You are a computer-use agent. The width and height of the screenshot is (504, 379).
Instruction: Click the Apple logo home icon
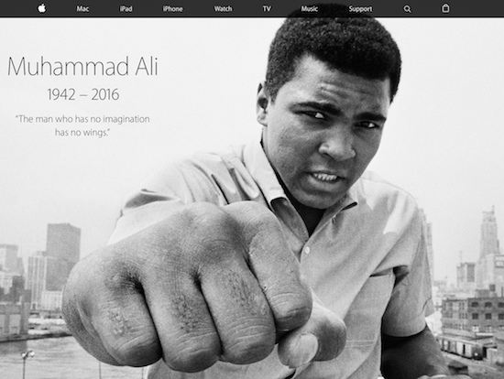tap(42, 8)
